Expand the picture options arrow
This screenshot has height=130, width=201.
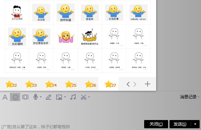click(x=65, y=97)
